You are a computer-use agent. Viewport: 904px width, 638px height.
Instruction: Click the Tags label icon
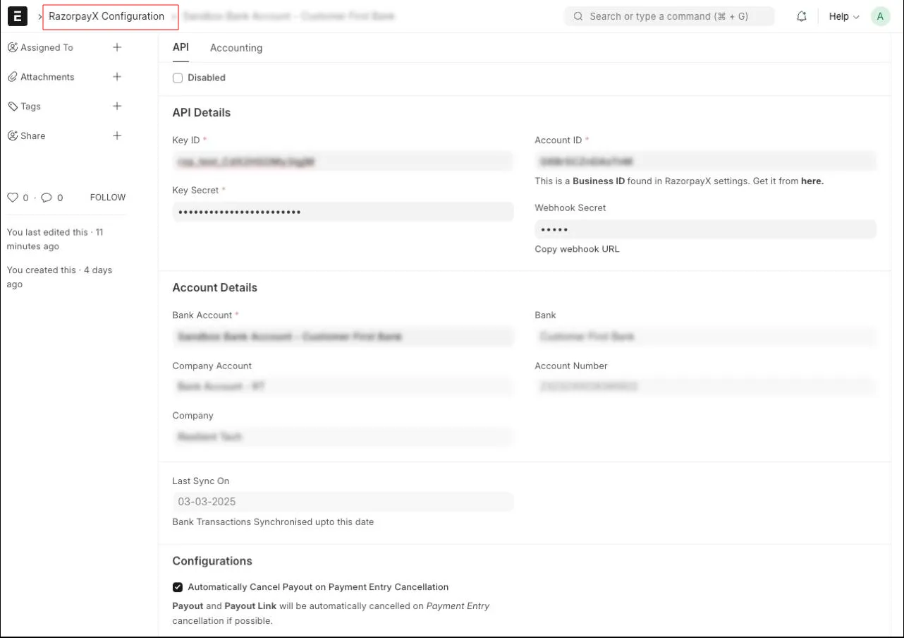(13, 107)
